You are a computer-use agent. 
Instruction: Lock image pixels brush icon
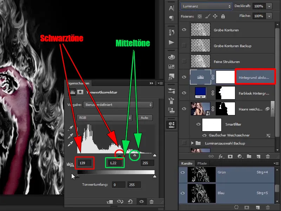tap(208, 16)
